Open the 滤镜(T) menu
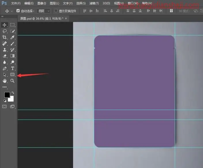 [94, 3]
